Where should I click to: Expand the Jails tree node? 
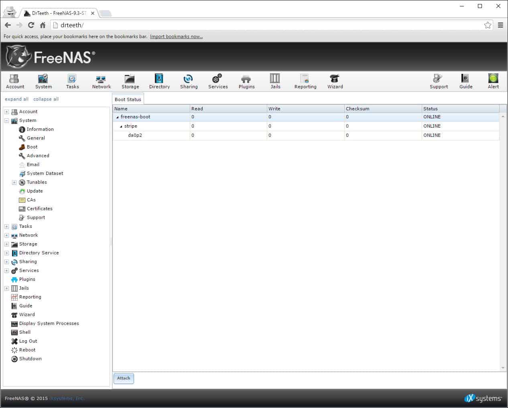click(6, 288)
